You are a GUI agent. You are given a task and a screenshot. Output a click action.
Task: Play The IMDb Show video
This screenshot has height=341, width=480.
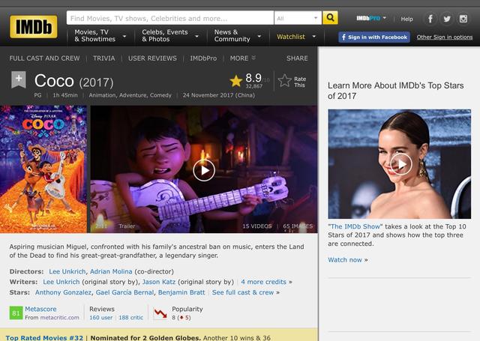coord(401,164)
